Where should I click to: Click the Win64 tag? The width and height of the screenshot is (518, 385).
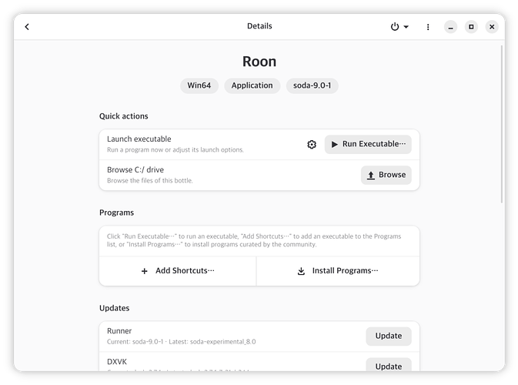click(199, 85)
